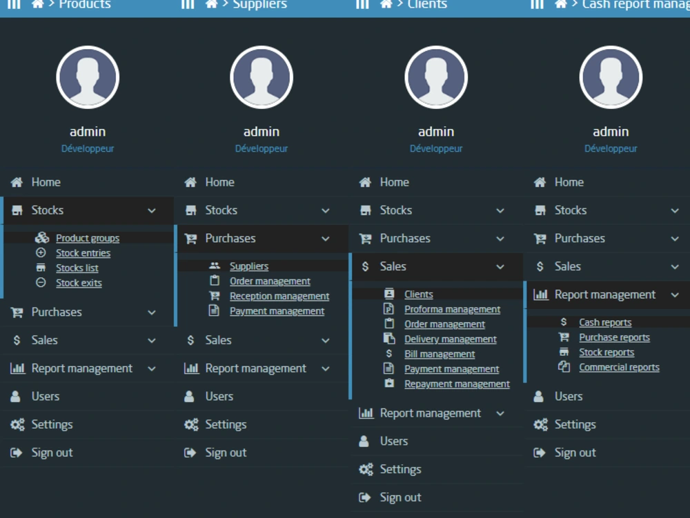Open the Cash reports link
Image resolution: width=690 pixels, height=518 pixels.
tap(605, 322)
